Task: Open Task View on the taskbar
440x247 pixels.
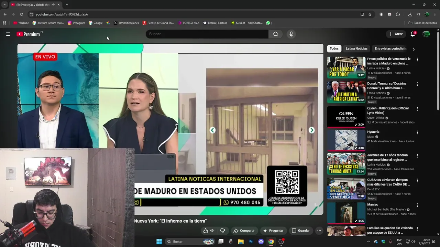Action: [x=221, y=242]
